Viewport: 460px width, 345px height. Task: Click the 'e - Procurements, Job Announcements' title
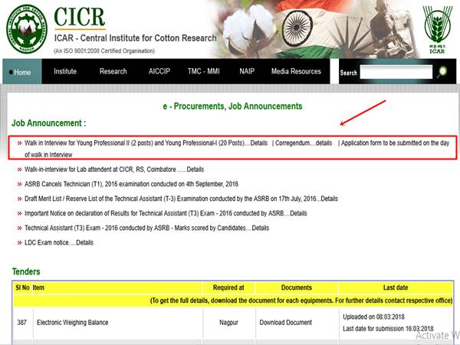tap(232, 107)
